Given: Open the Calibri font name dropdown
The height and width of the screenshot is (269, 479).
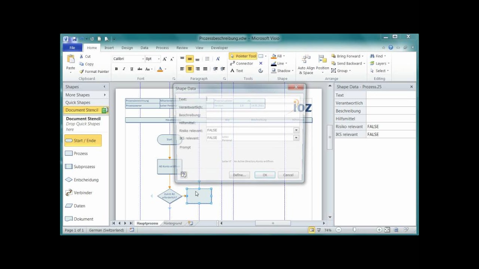Looking at the screenshot, I should 143,59.
